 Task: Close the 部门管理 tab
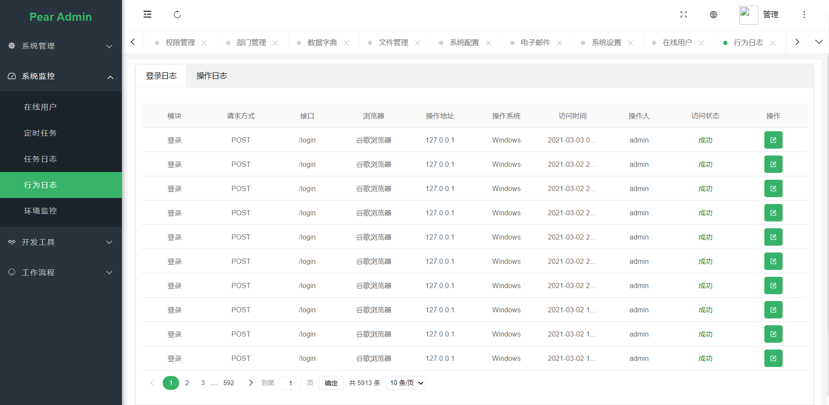coord(275,43)
